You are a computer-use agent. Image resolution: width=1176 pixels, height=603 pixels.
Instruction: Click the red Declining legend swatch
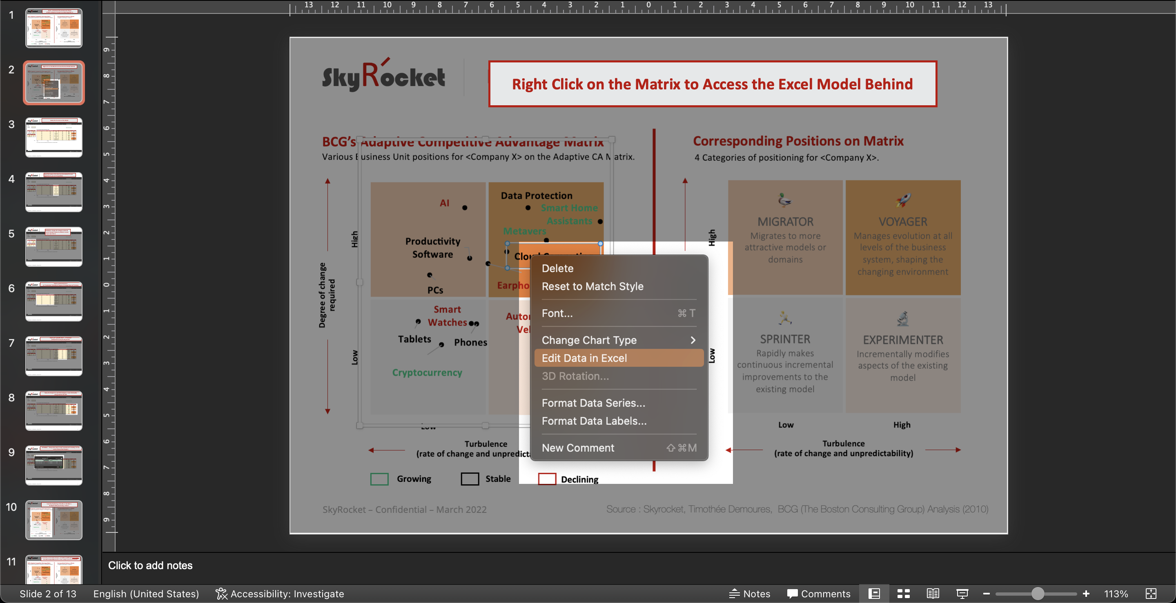[547, 479]
